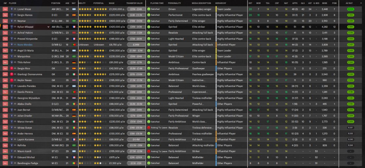Click the red goalkeeper shirt icon for Keylor Navas
Viewport: 365px width, 168px height.
(12, 80)
